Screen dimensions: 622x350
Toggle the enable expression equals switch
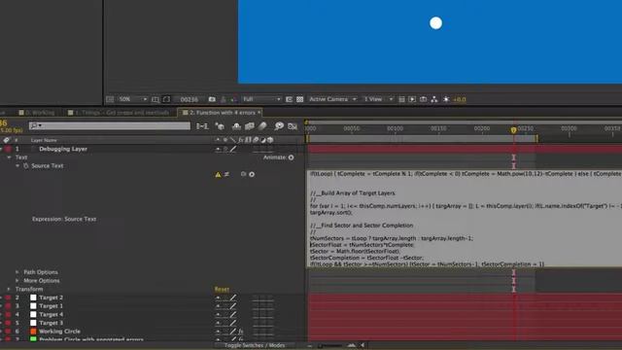(x=226, y=174)
